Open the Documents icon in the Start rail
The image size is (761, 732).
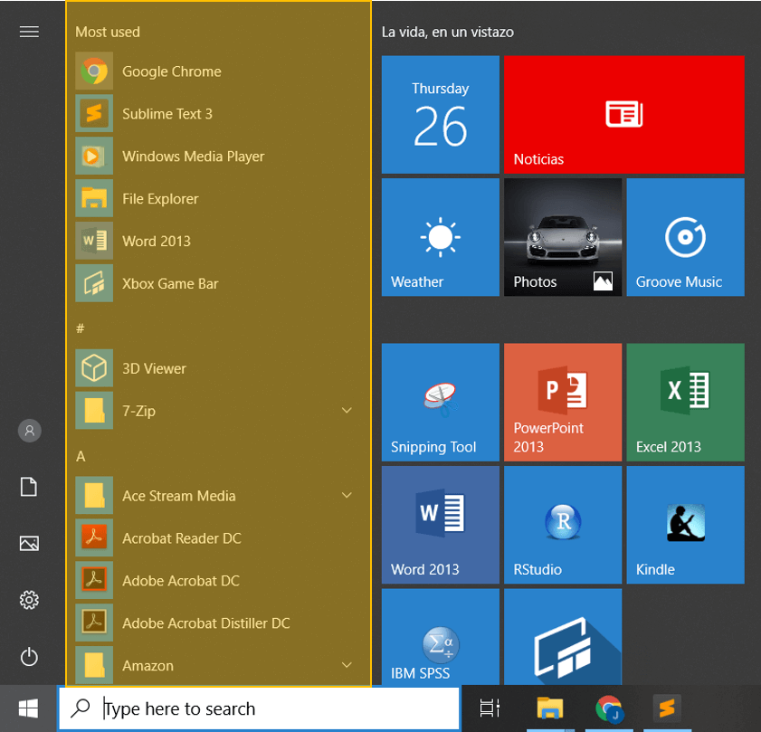tap(29, 487)
